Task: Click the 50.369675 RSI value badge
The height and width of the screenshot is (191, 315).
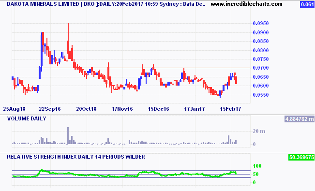Action: pyautogui.click(x=301, y=157)
